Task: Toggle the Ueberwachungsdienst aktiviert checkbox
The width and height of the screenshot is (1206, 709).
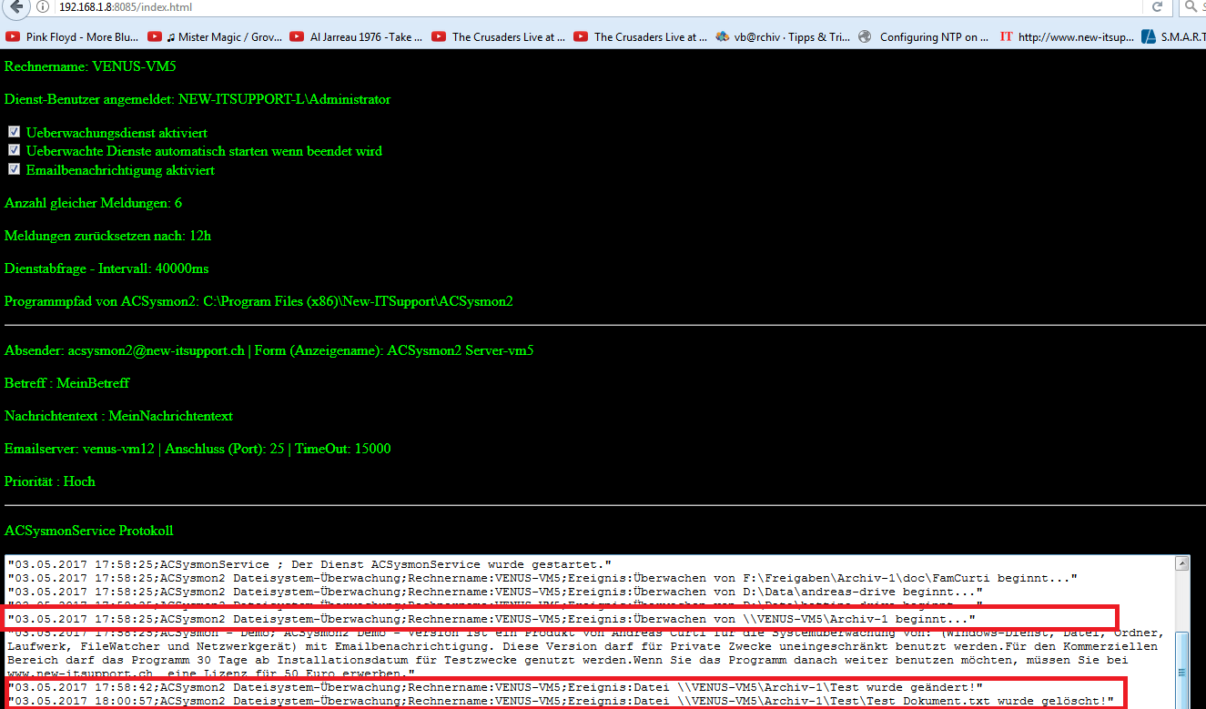Action: tap(14, 132)
